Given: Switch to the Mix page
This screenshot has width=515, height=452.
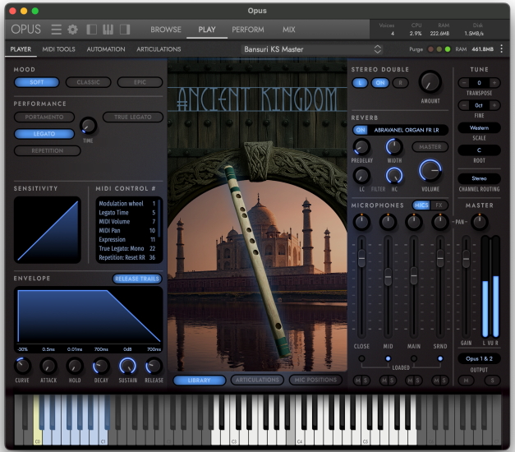Looking at the screenshot, I should (288, 30).
